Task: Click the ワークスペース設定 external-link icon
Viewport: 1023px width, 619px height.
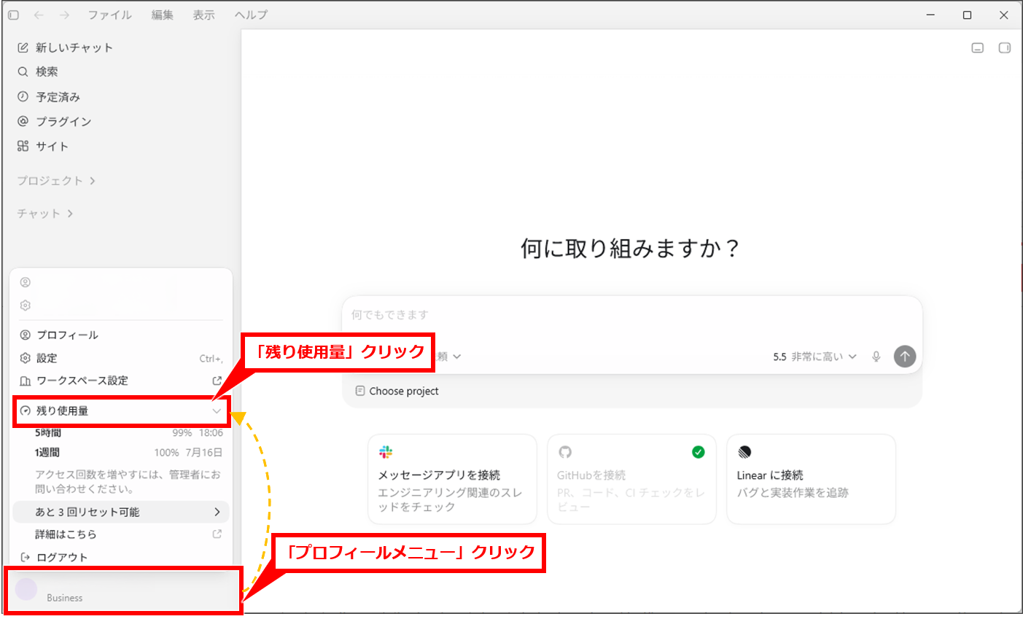Action: (217, 381)
